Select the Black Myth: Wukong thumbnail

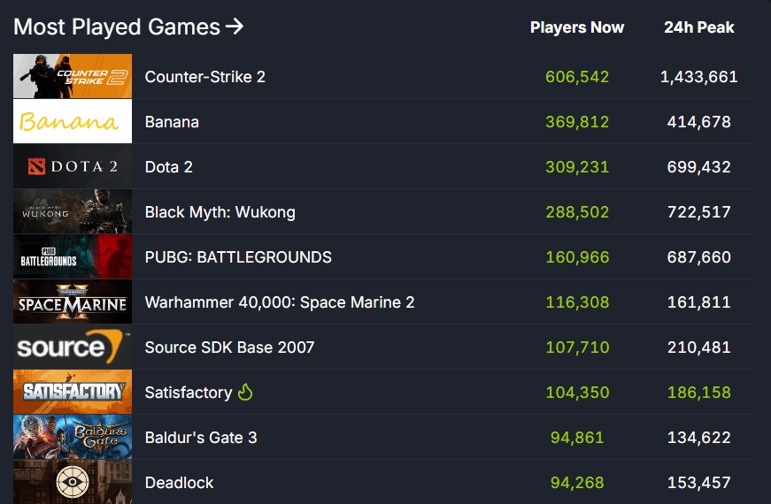click(x=73, y=212)
